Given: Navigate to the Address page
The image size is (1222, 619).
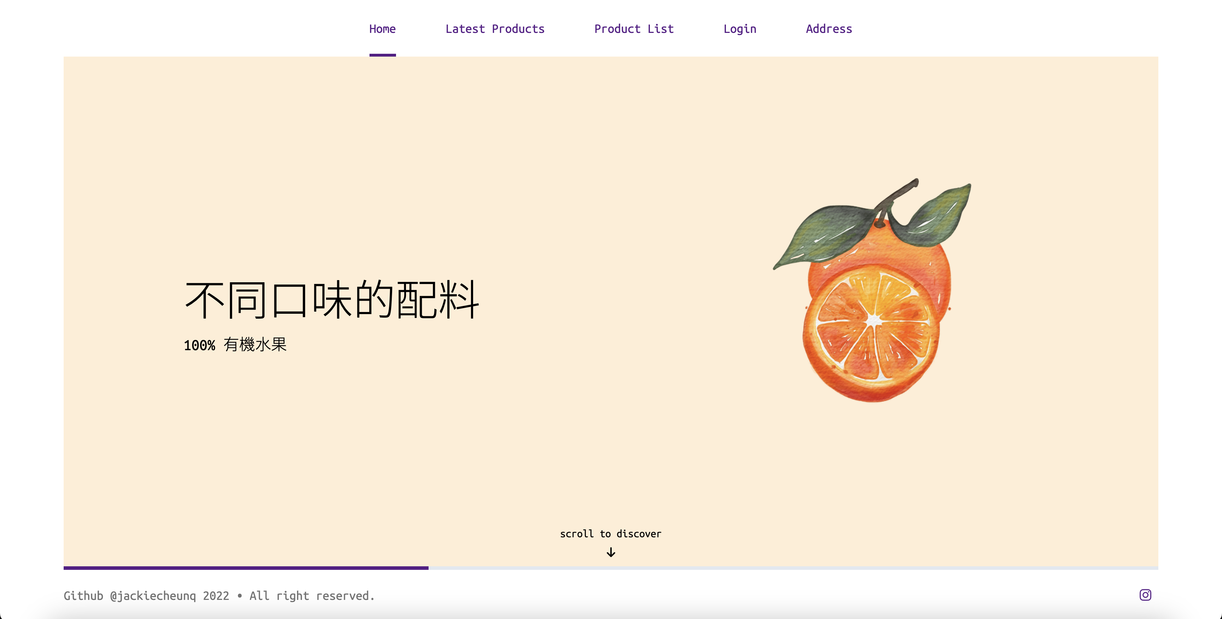Looking at the screenshot, I should (x=828, y=29).
